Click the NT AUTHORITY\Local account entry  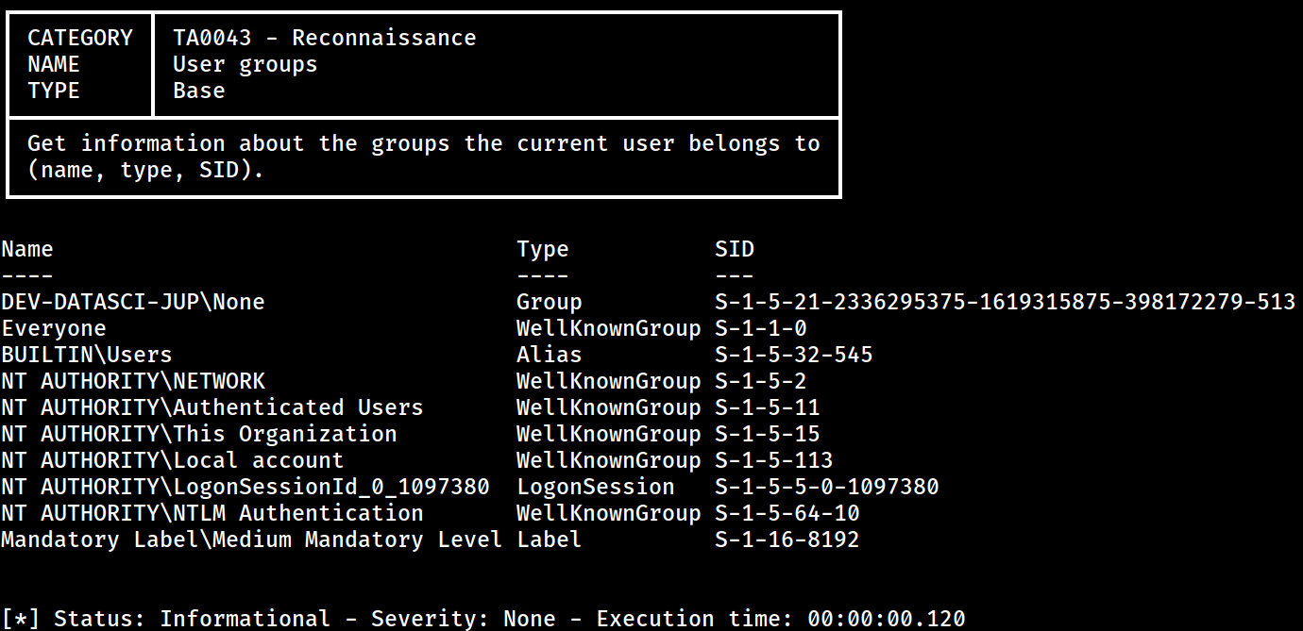[173, 460]
